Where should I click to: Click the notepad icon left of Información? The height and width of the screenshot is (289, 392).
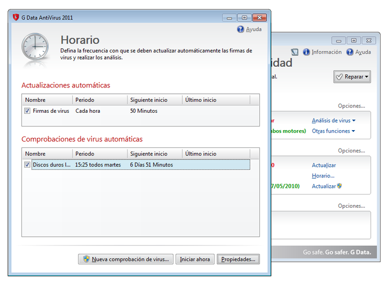click(x=295, y=52)
